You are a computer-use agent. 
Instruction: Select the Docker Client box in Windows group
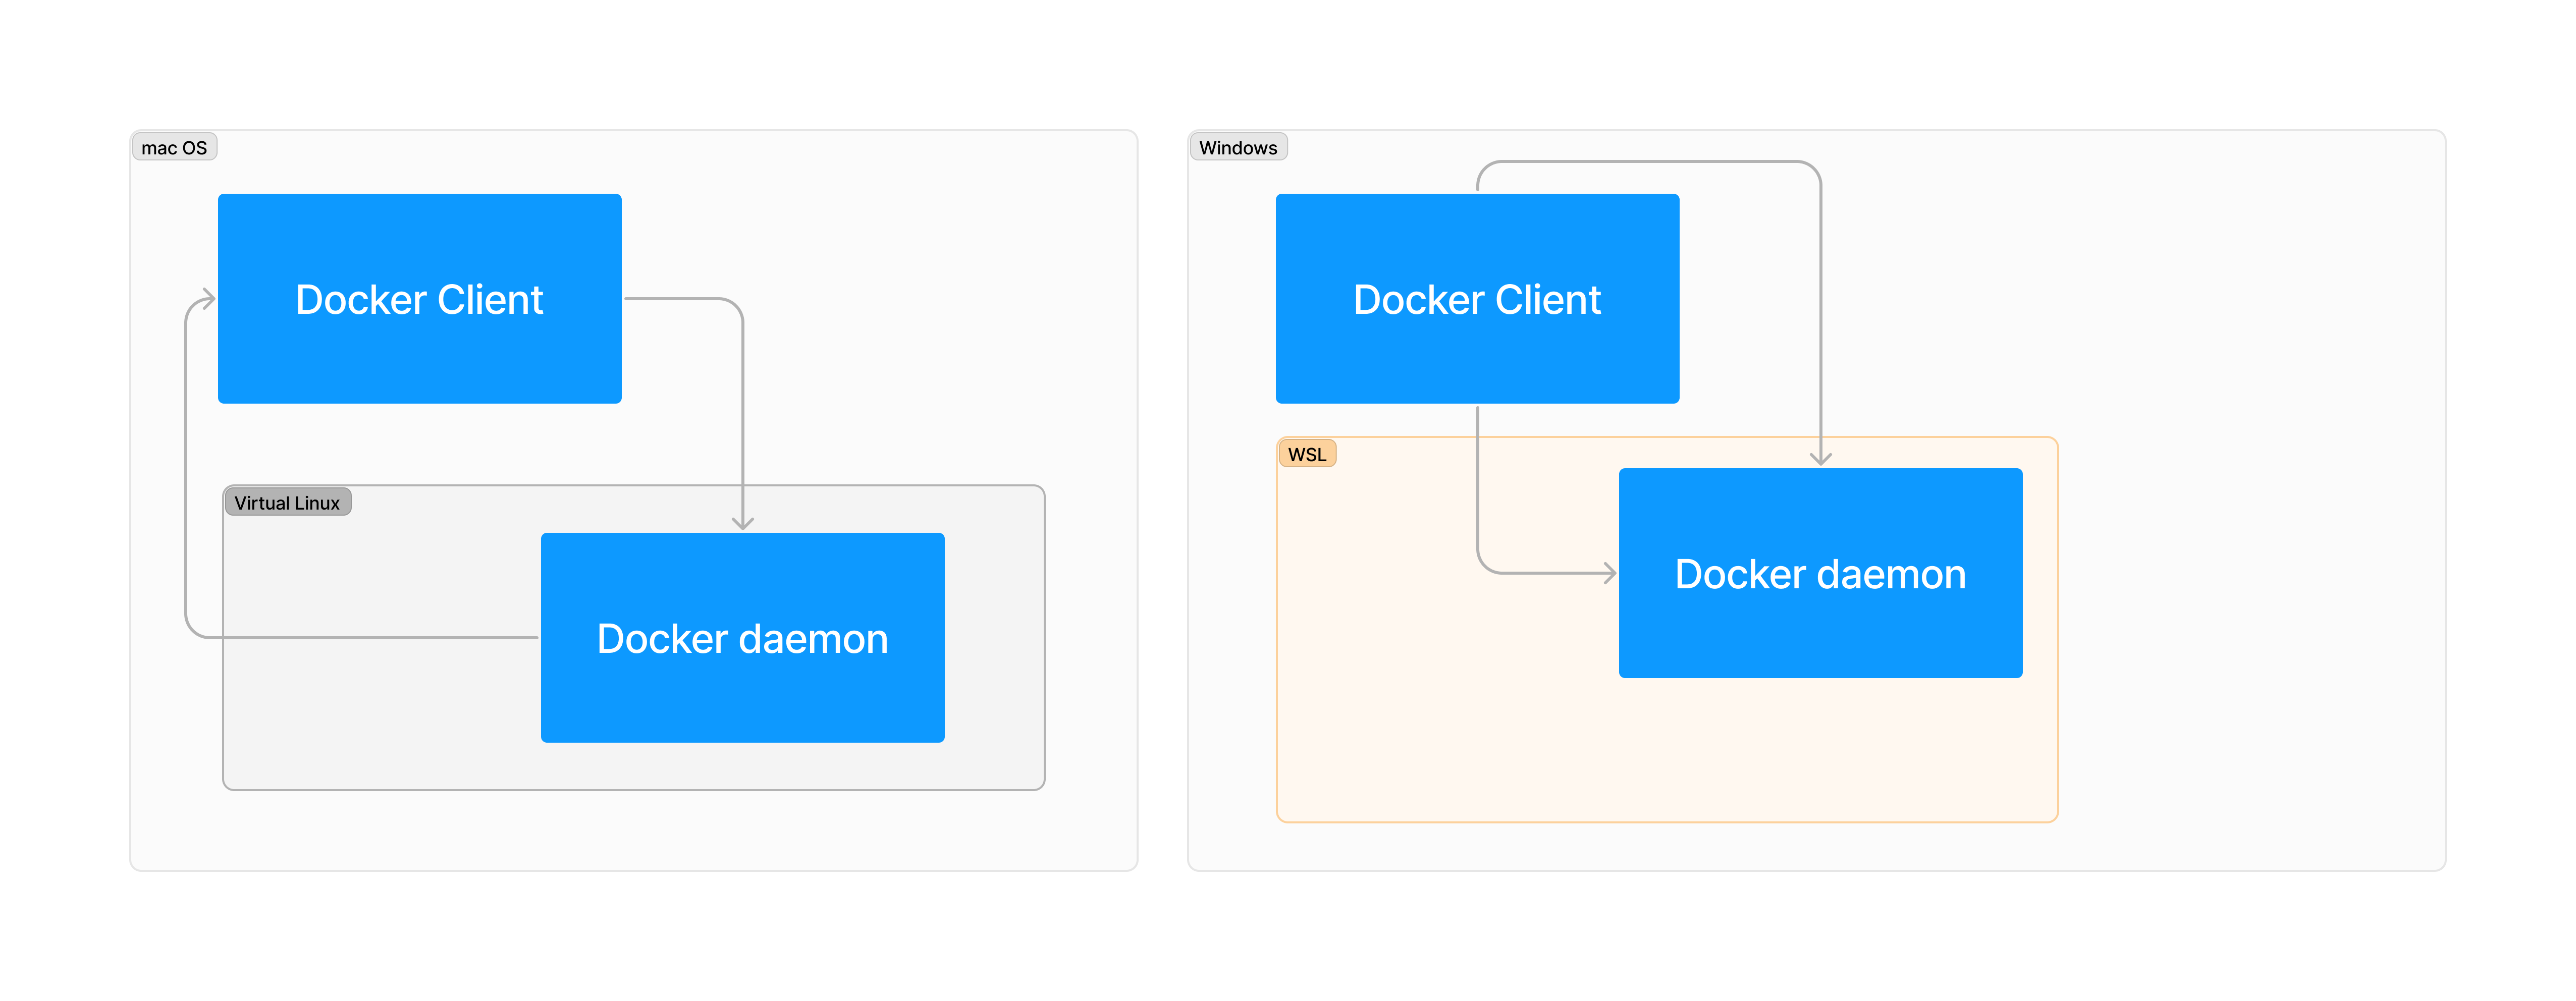click(x=1477, y=298)
